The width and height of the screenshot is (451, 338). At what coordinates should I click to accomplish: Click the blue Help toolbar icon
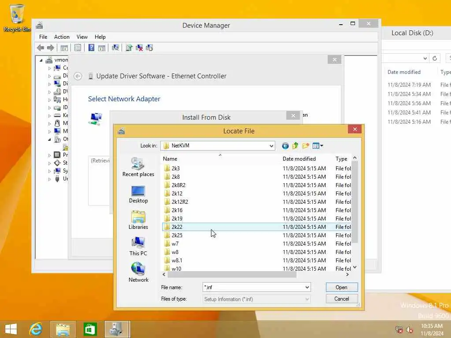coord(91,48)
